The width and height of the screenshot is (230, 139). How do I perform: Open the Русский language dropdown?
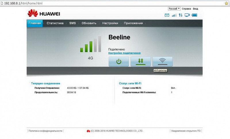(174, 9)
